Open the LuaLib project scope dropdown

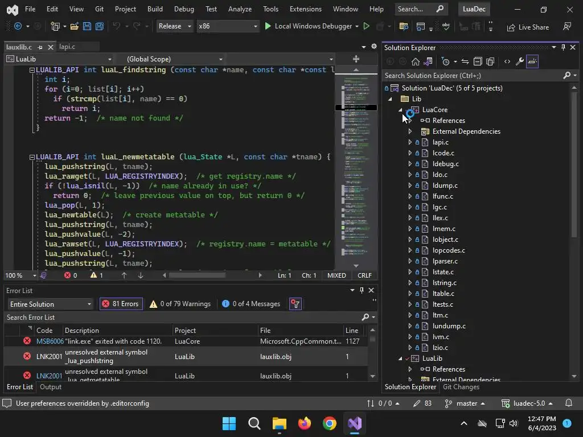tap(59, 59)
